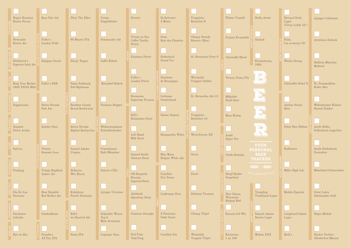Image resolution: width=351 pixels, height=248 pixels.
Task: Check the 90 Minute IPA box
Action: click(x=73, y=34)
